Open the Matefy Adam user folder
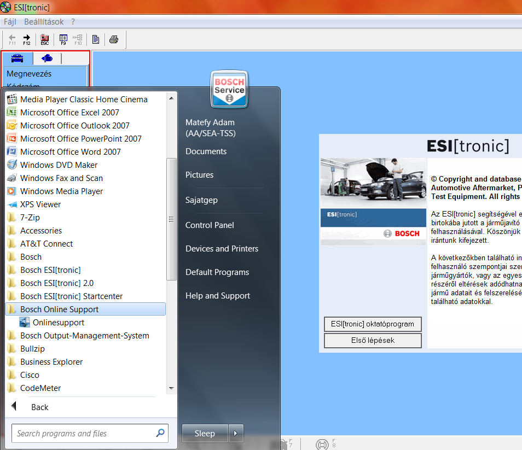Image resolution: width=522 pixels, height=450 pixels. pyautogui.click(x=211, y=128)
